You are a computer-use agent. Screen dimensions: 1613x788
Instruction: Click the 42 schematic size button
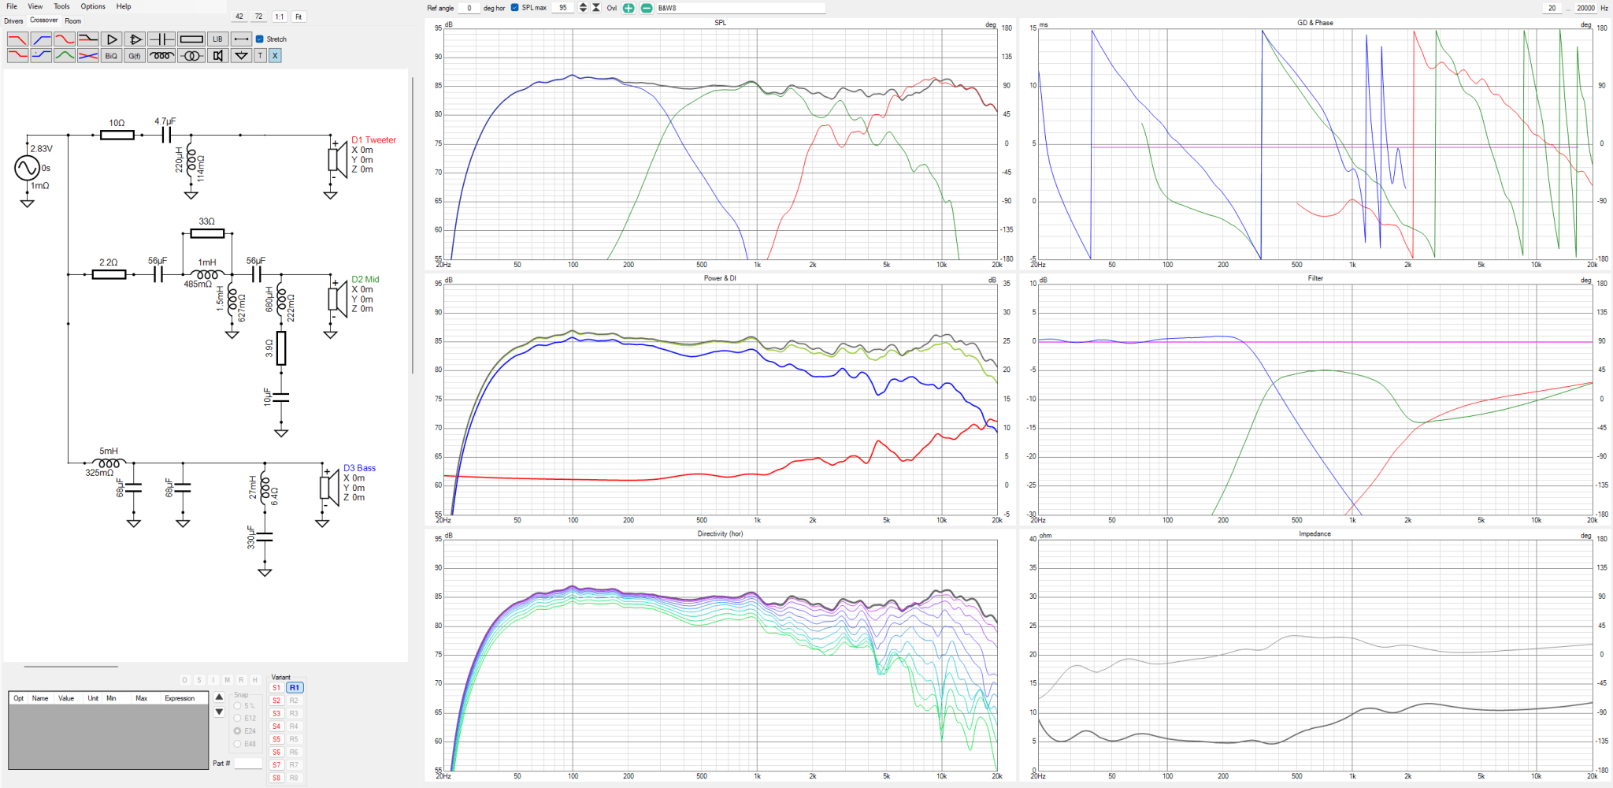(239, 17)
